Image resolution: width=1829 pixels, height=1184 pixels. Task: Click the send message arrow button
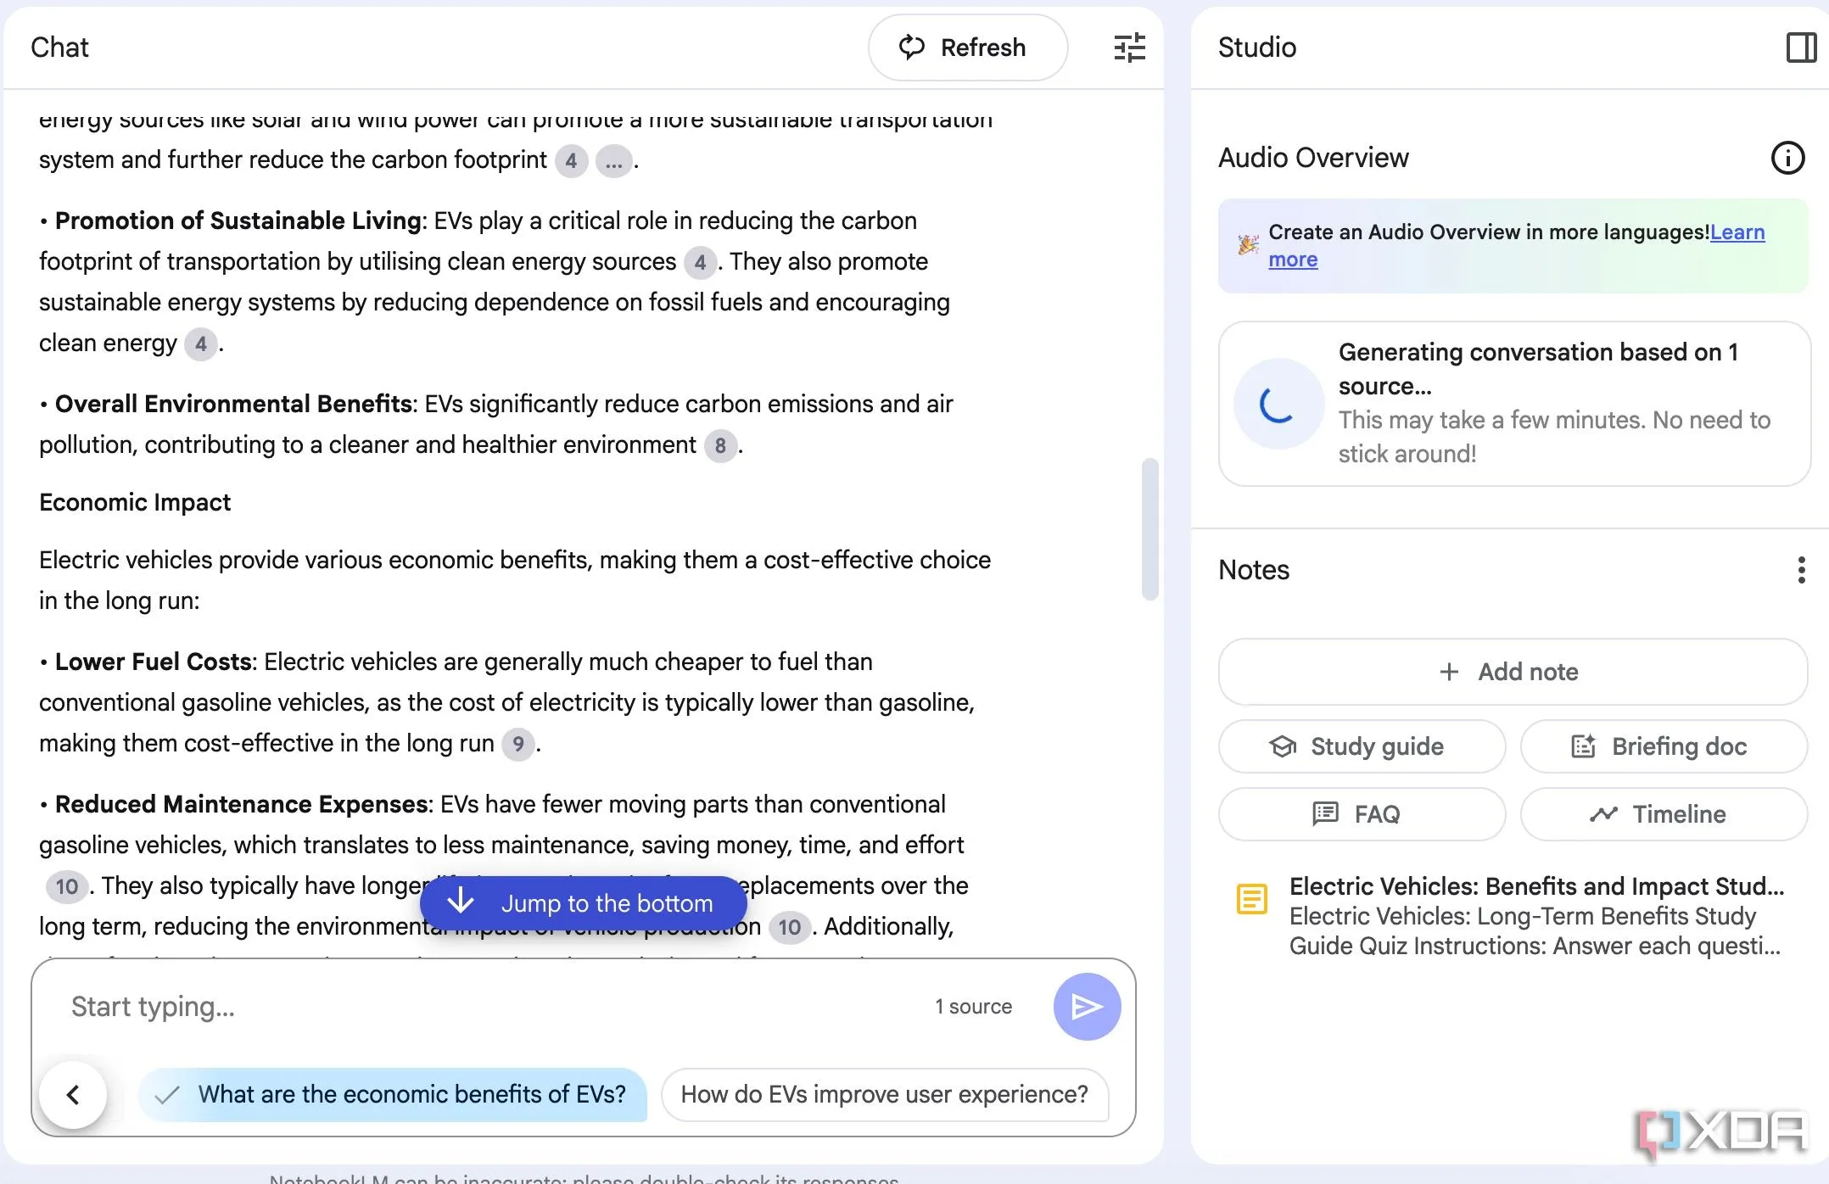coord(1087,1007)
